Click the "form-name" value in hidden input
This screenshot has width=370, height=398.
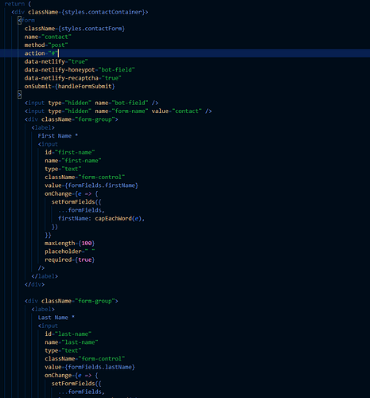point(130,111)
